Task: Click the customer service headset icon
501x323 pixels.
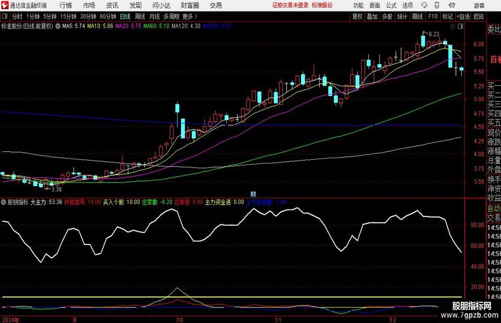Action: pyautogui.click(x=424, y=5)
